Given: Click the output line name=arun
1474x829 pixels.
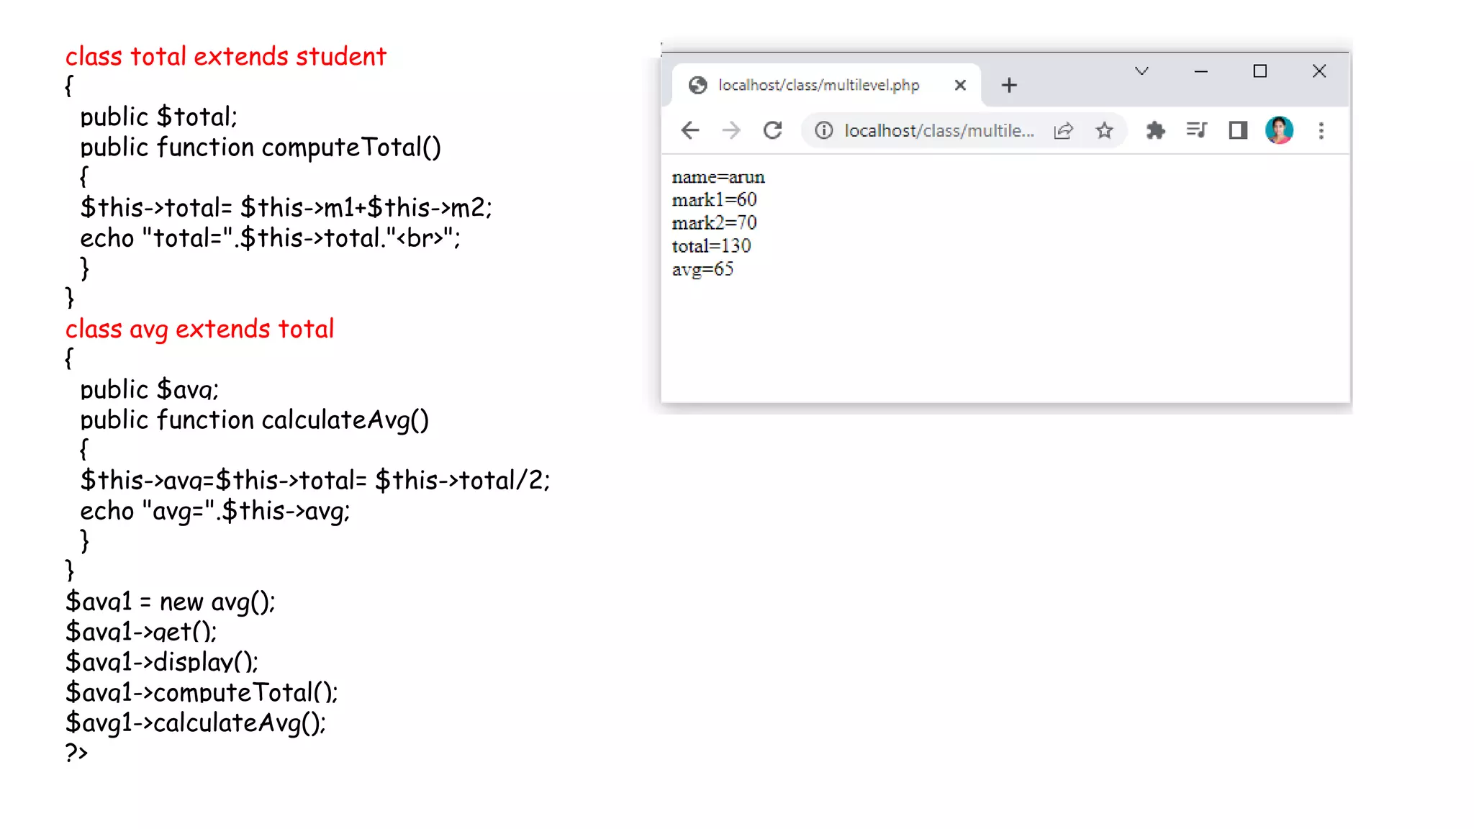Looking at the screenshot, I should tap(718, 177).
